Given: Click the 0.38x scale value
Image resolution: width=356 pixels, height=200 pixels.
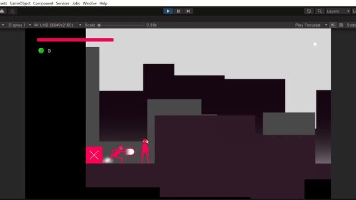Looking at the screenshot, I should tap(151, 25).
